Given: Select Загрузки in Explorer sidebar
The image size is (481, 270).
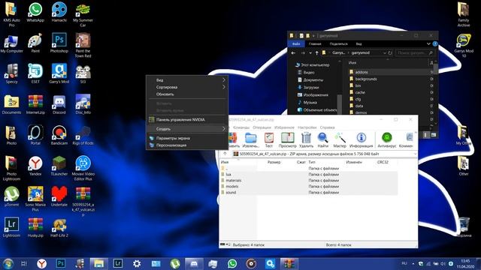Looking at the screenshot, I should pyautogui.click(x=311, y=88).
